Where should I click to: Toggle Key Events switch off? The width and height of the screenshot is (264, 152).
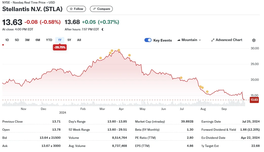click(x=148, y=40)
